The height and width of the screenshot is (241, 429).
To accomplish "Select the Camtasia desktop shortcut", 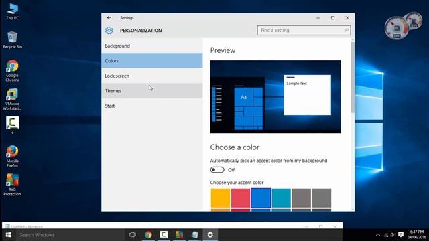I will (12, 125).
